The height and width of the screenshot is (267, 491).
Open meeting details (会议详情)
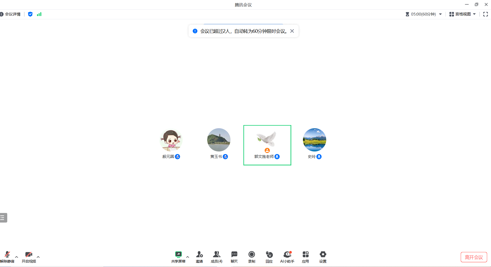[10, 14]
